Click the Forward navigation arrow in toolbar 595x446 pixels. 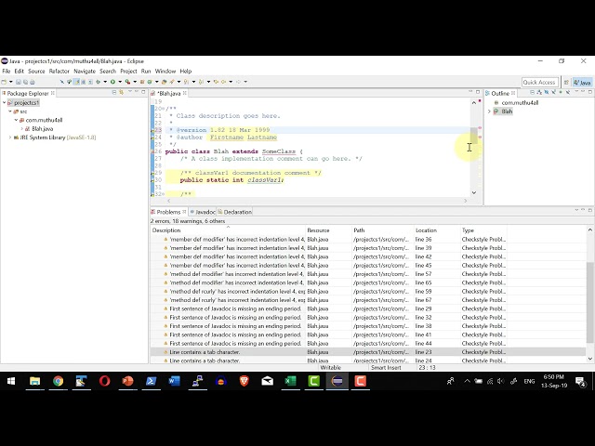click(x=238, y=82)
